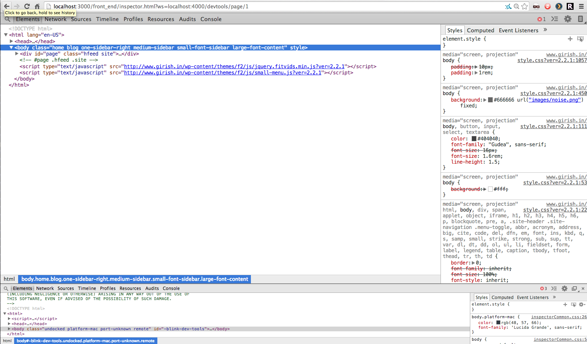Image resolution: width=587 pixels, height=344 pixels.
Task: Close the bottom DevTools with the X icon
Action: point(583,288)
